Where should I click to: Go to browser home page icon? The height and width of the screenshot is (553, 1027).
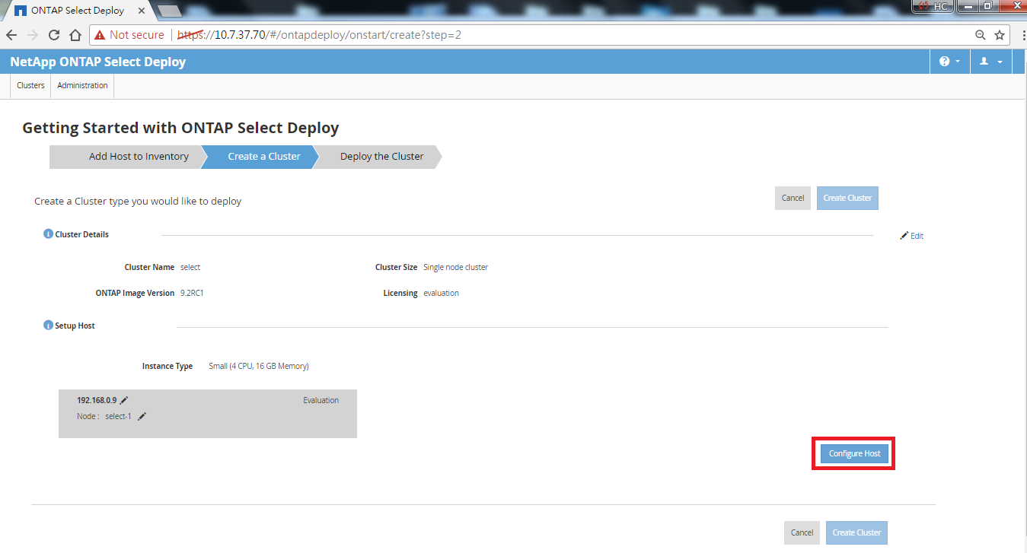75,35
